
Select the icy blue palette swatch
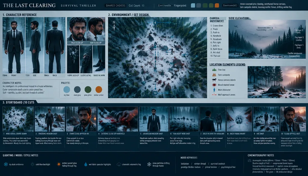coord(66,90)
